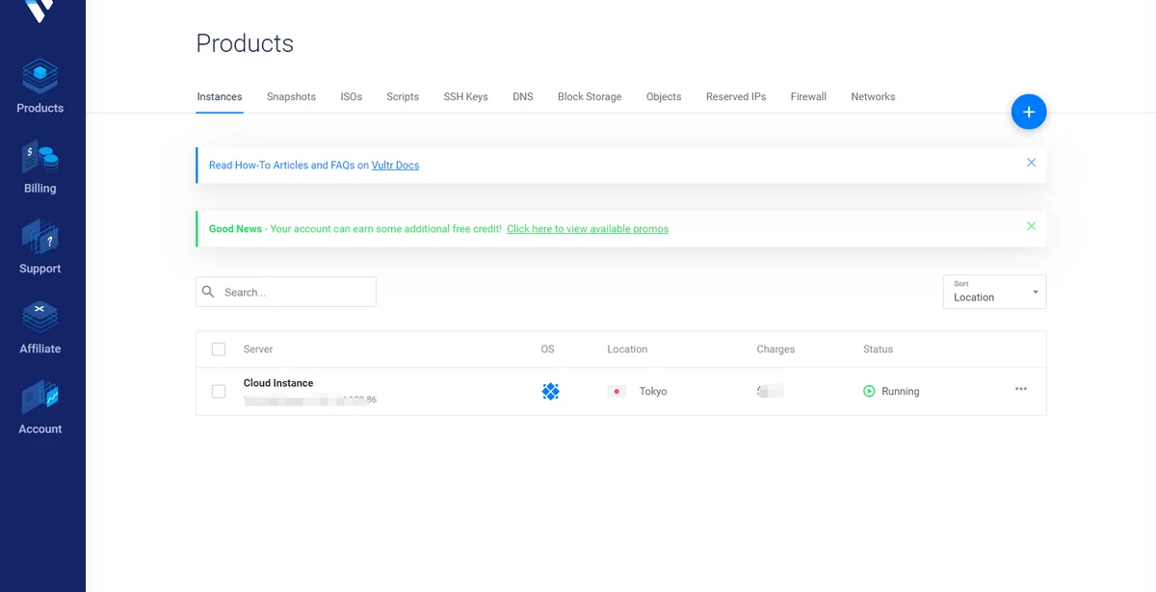The height and width of the screenshot is (592, 1156).
Task: Switch to the Objects tab
Action: click(664, 97)
